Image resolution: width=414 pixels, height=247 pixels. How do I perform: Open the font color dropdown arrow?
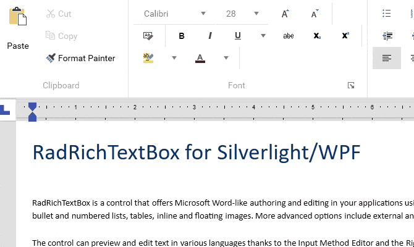tap(226, 58)
